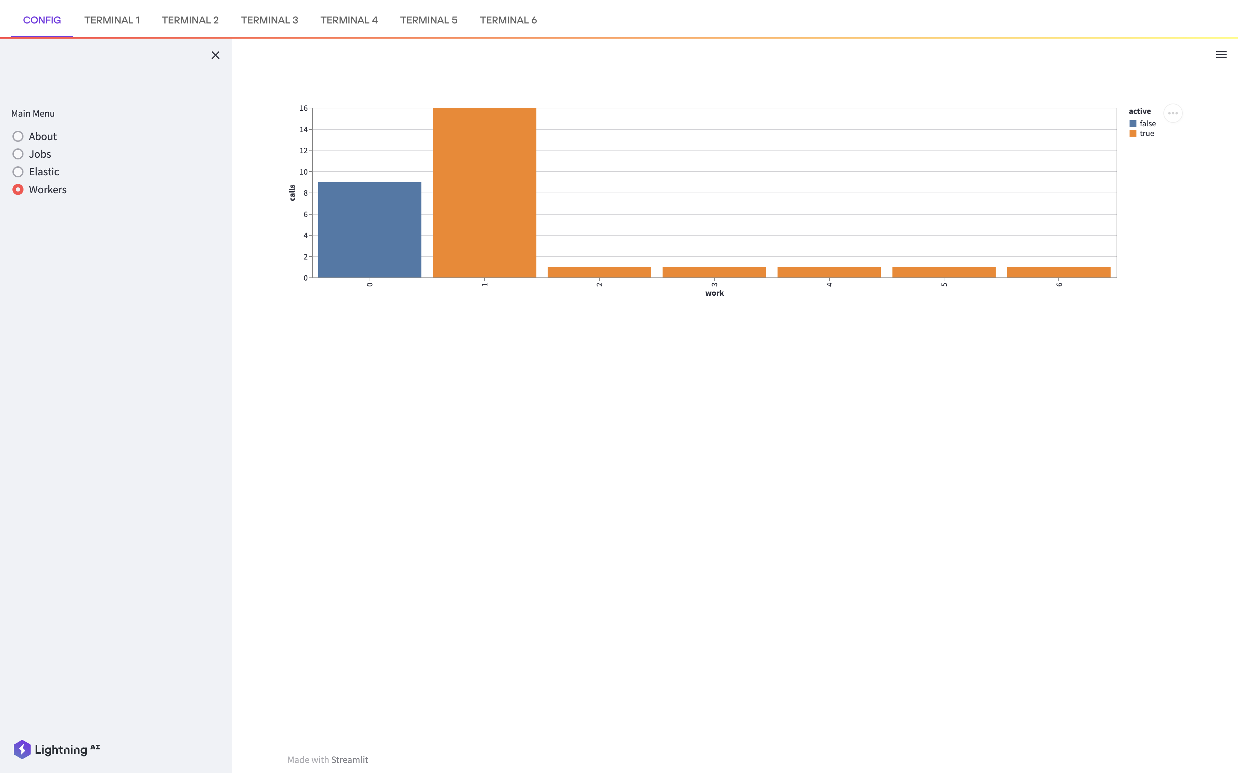This screenshot has height=773, width=1238.
Task: Click the tall orange bar for work 1
Action: click(x=484, y=193)
